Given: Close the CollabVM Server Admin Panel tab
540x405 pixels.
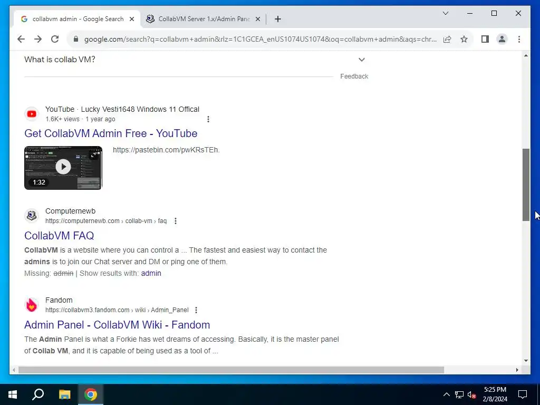Looking at the screenshot, I should pyautogui.click(x=257, y=20).
